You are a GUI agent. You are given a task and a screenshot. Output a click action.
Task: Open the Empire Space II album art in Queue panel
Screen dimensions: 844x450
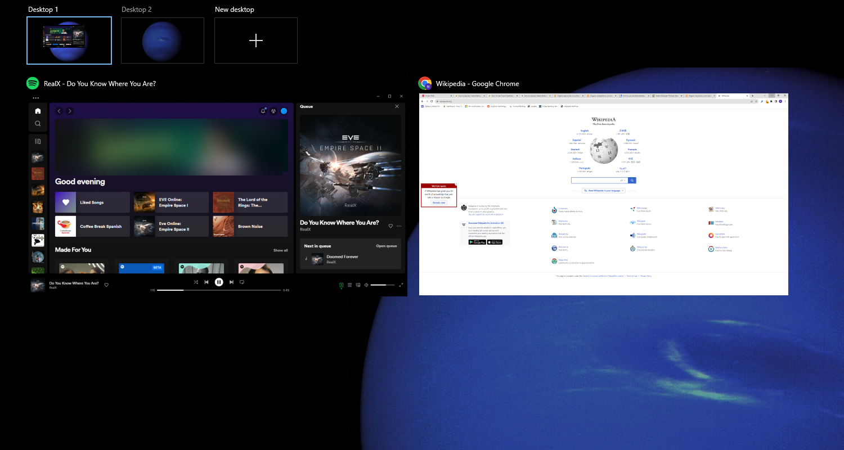click(x=351, y=165)
